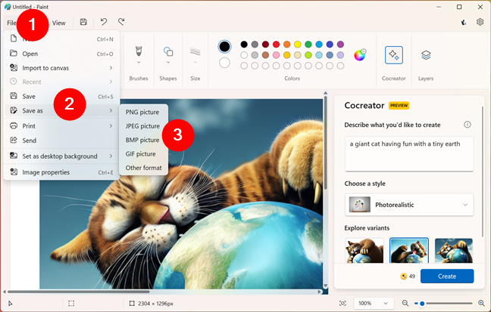The image size is (491, 312).
Task: Select the Shapes tool icon
Action: tap(168, 51)
